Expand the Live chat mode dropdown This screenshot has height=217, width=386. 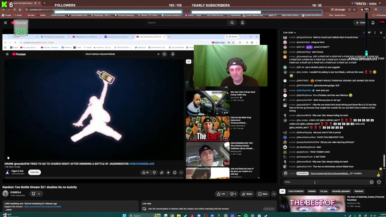point(289,33)
